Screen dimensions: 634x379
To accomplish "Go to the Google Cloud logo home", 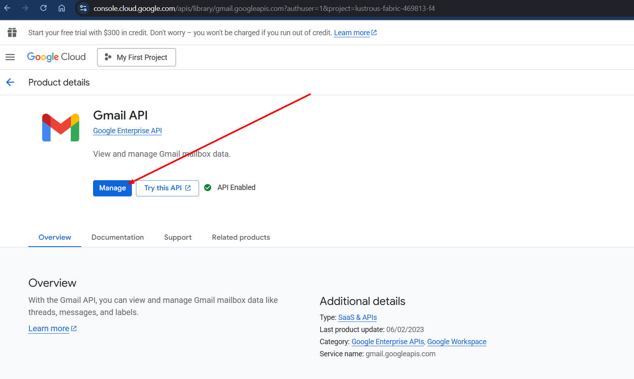I will click(x=56, y=57).
